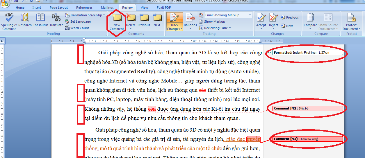Select the Comment [N2] balloon
This screenshot has height=158, width=365.
tap(308, 108)
